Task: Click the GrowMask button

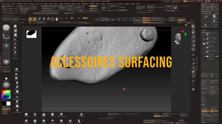Action: coord(172,18)
